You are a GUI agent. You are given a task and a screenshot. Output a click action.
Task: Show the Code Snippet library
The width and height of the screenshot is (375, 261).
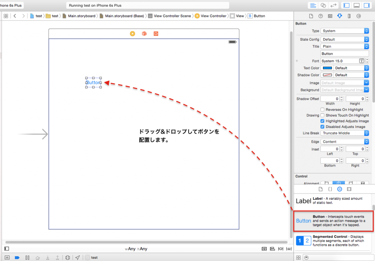pyautogui.click(x=330, y=189)
